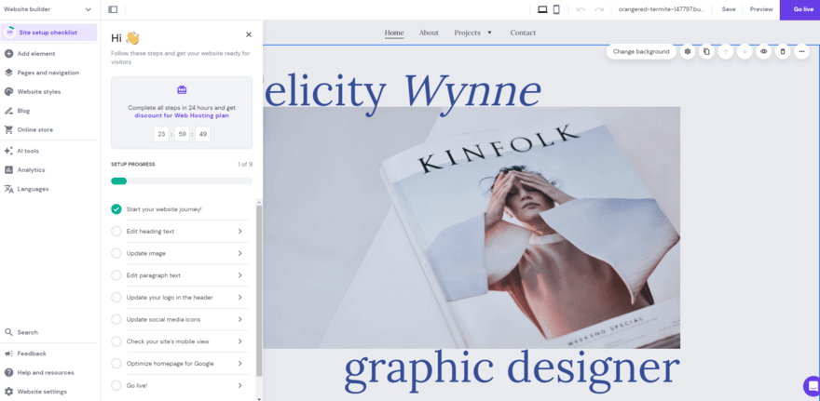Undo the last action
This screenshot has height=401, width=820.
pos(581,9)
